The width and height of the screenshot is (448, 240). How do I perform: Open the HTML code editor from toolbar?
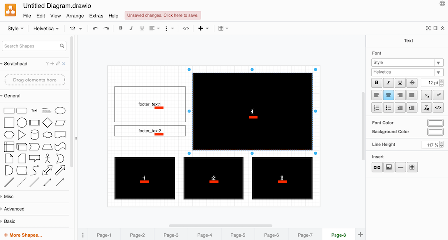click(x=186, y=28)
